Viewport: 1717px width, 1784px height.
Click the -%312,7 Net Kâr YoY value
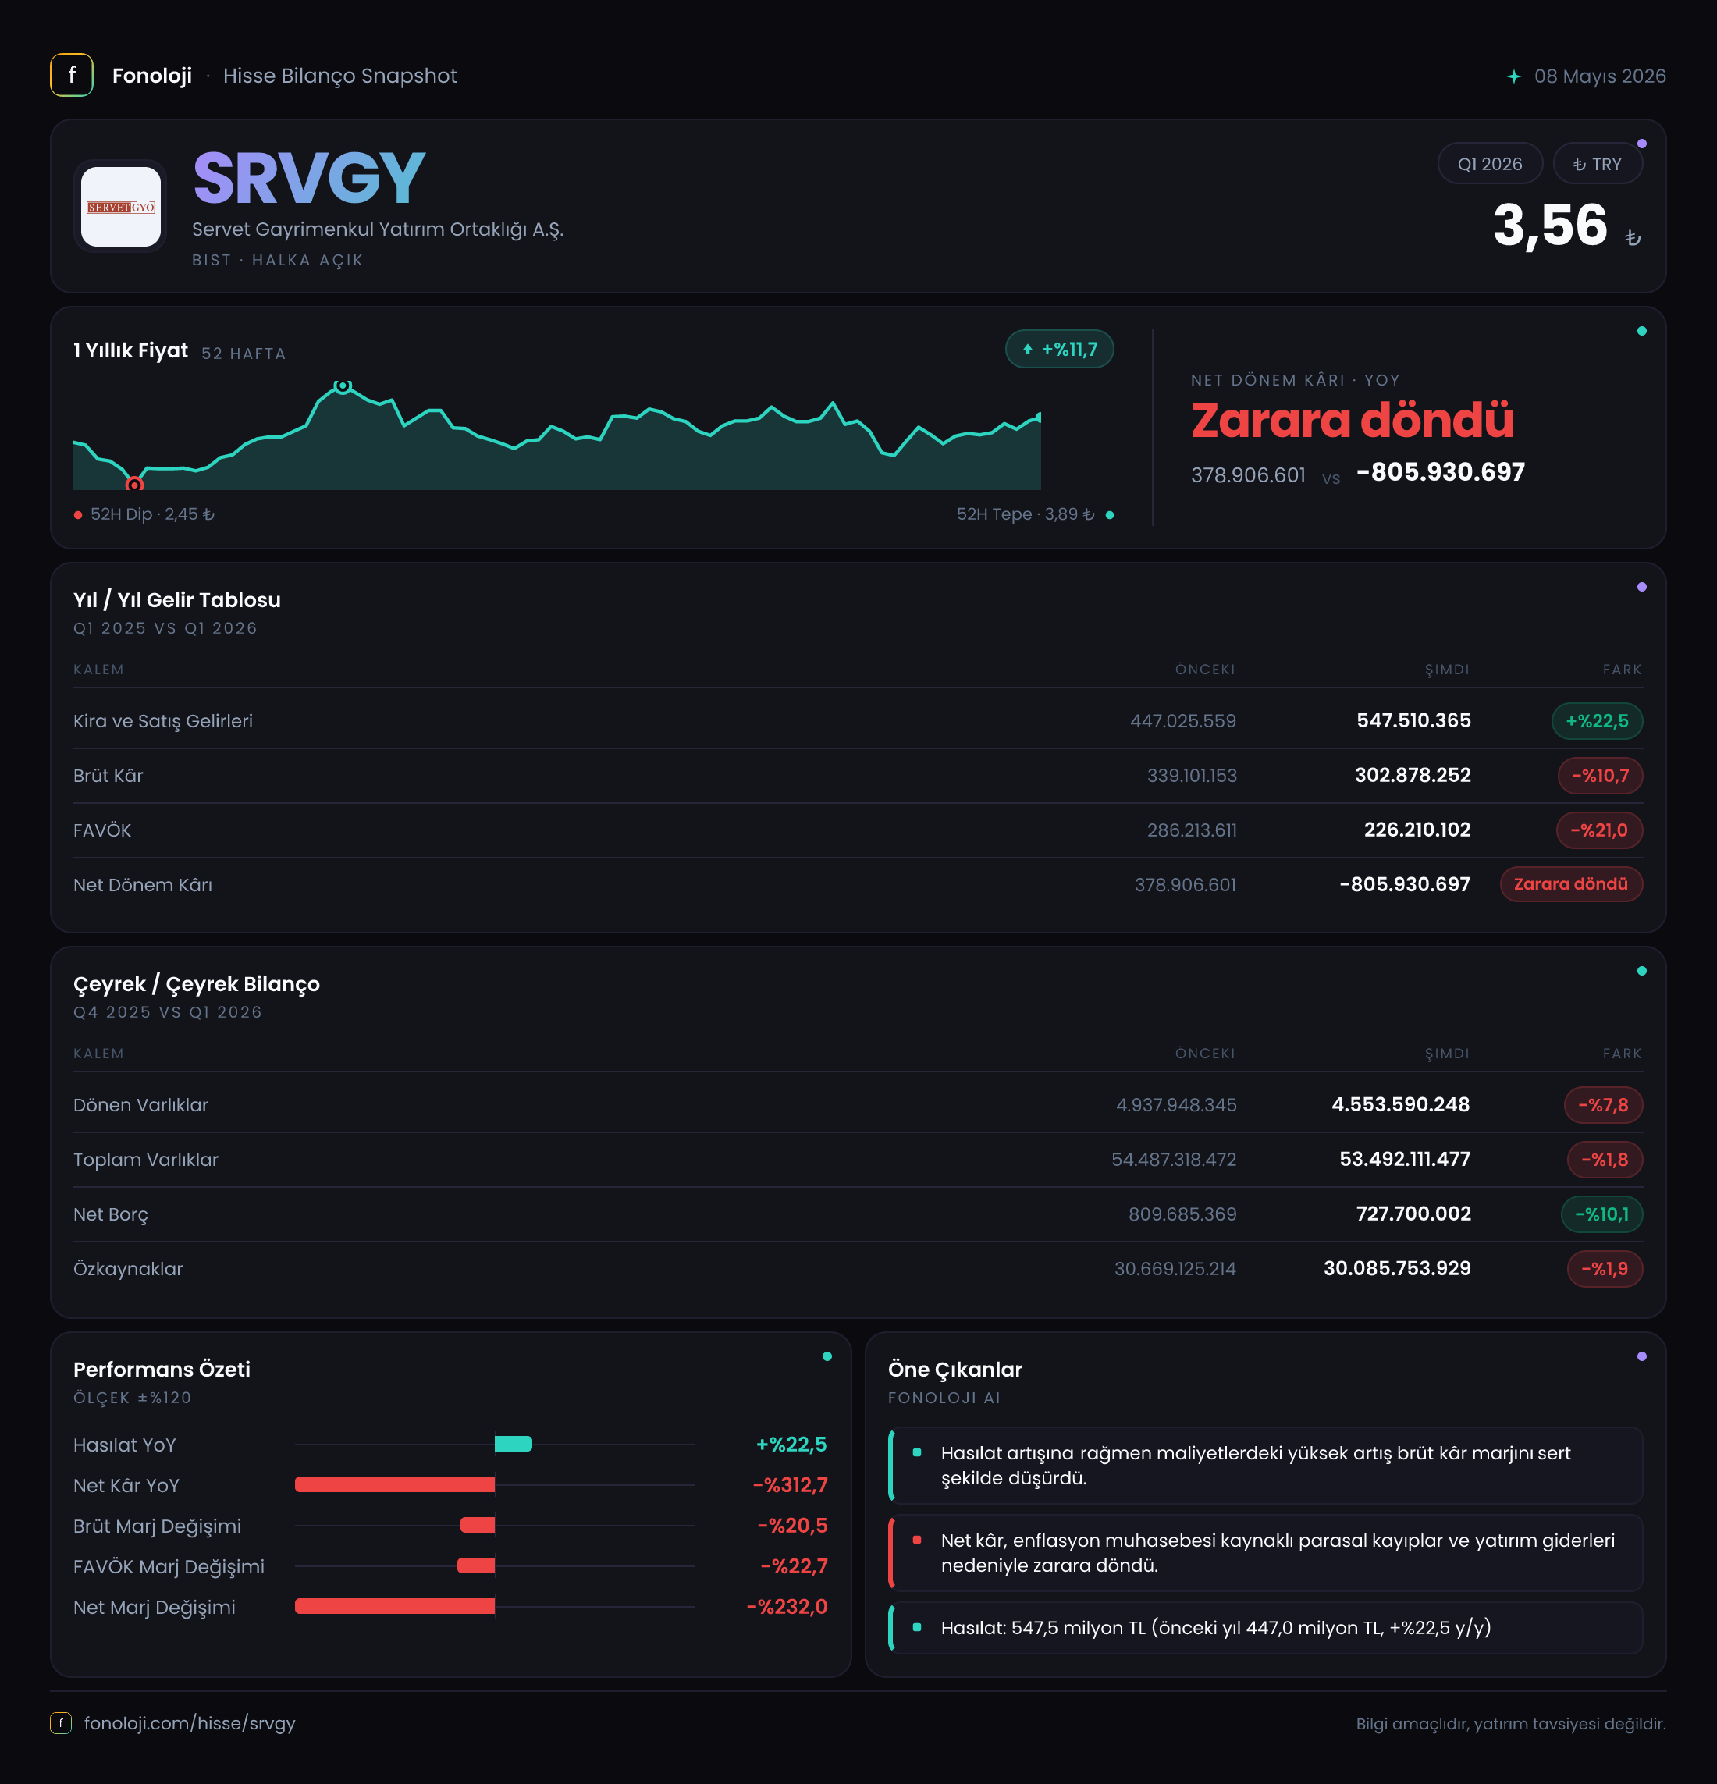click(791, 1485)
